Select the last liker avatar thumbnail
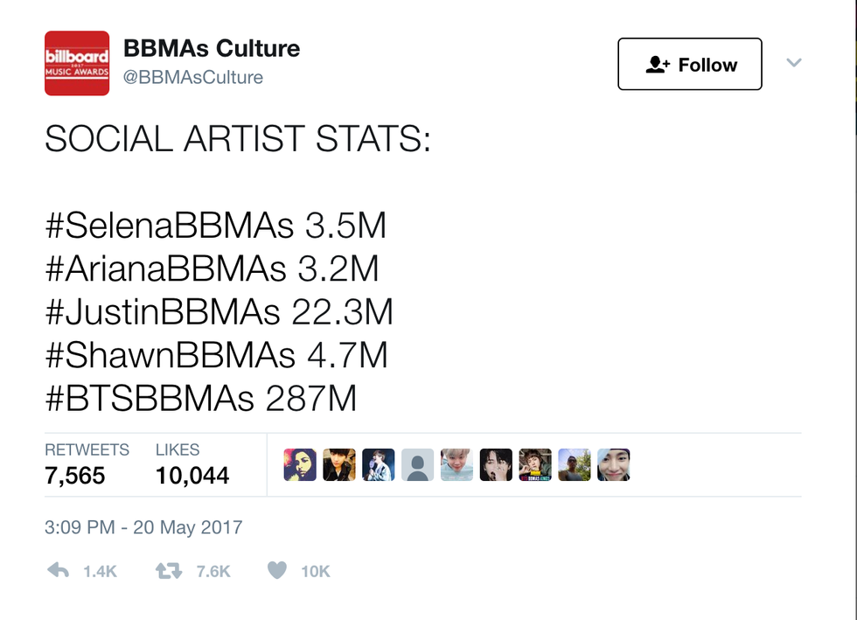The height and width of the screenshot is (620, 857). point(614,465)
